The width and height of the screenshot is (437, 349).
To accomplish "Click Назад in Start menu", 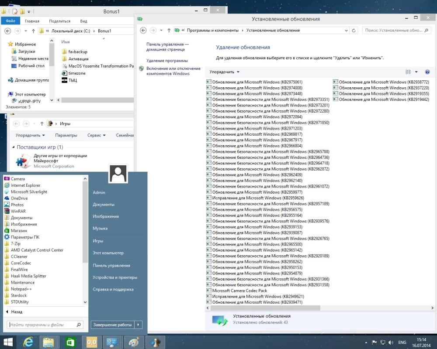I will tap(14, 312).
